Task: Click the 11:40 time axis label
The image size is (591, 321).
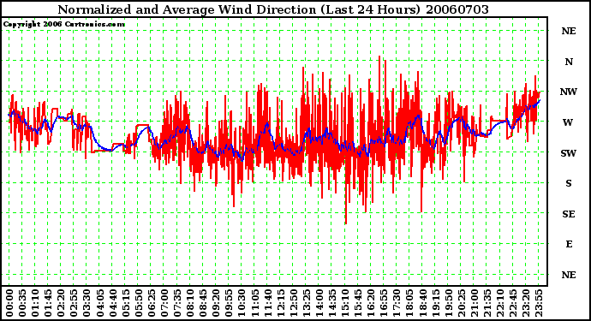Action: [x=267, y=303]
